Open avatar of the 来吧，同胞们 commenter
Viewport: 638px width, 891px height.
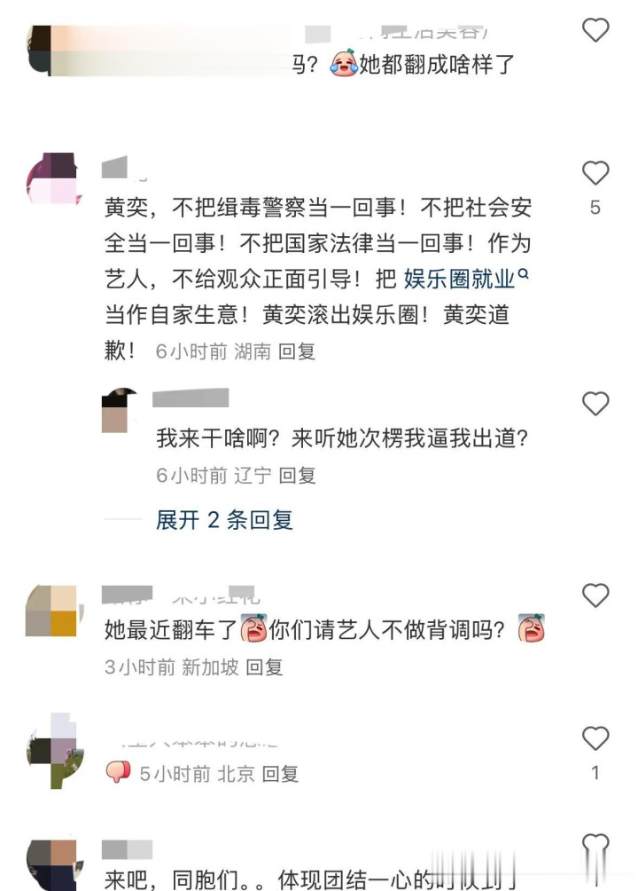tap(52, 865)
